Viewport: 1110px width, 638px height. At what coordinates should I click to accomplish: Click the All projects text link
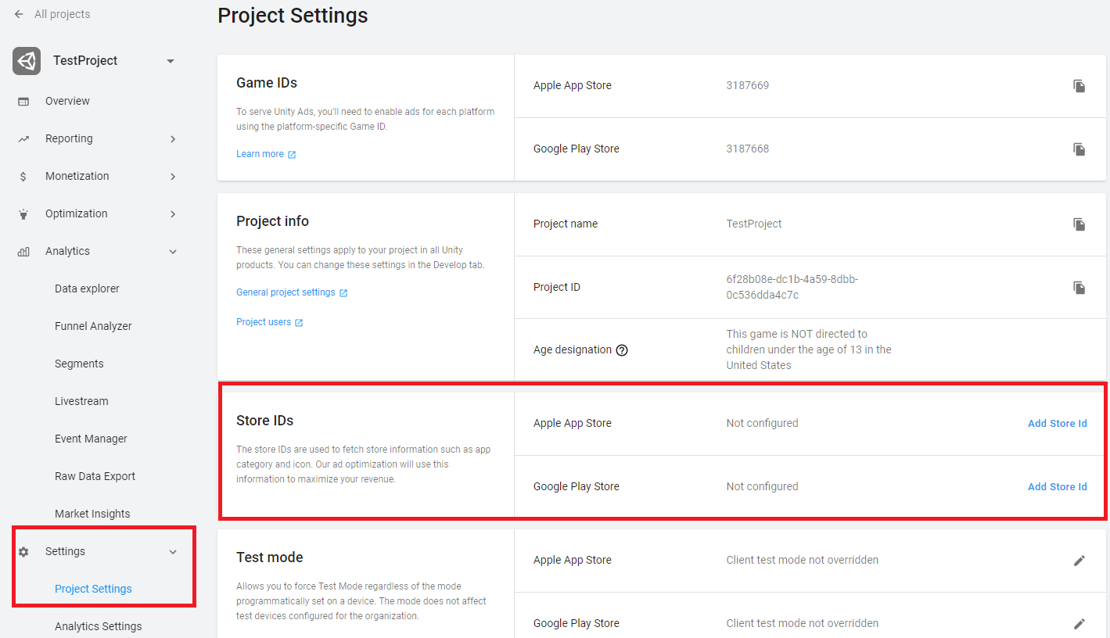coord(62,14)
